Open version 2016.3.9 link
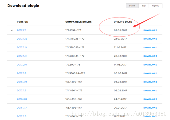Image resolution: width=170 pixels, height=120 pixels. click(x=22, y=82)
